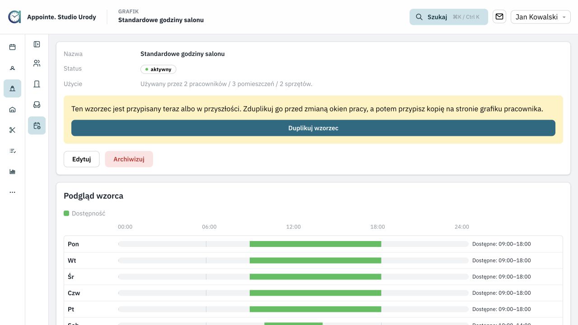Screen dimensions: 578x325
Task: Click the 12:00 timeline label
Action: point(294,227)
